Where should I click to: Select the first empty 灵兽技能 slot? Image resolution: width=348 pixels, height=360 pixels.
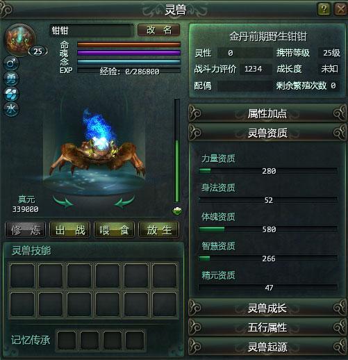[22, 276]
